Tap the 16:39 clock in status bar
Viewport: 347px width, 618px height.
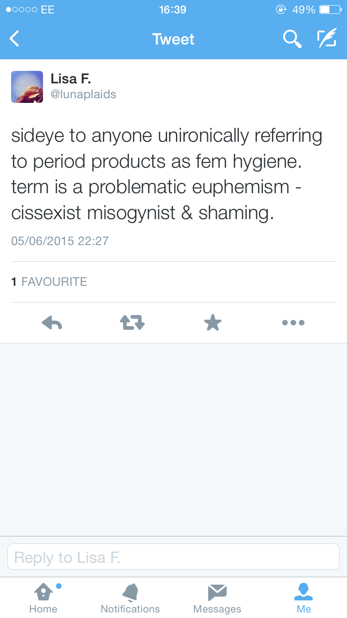pyautogui.click(x=173, y=10)
